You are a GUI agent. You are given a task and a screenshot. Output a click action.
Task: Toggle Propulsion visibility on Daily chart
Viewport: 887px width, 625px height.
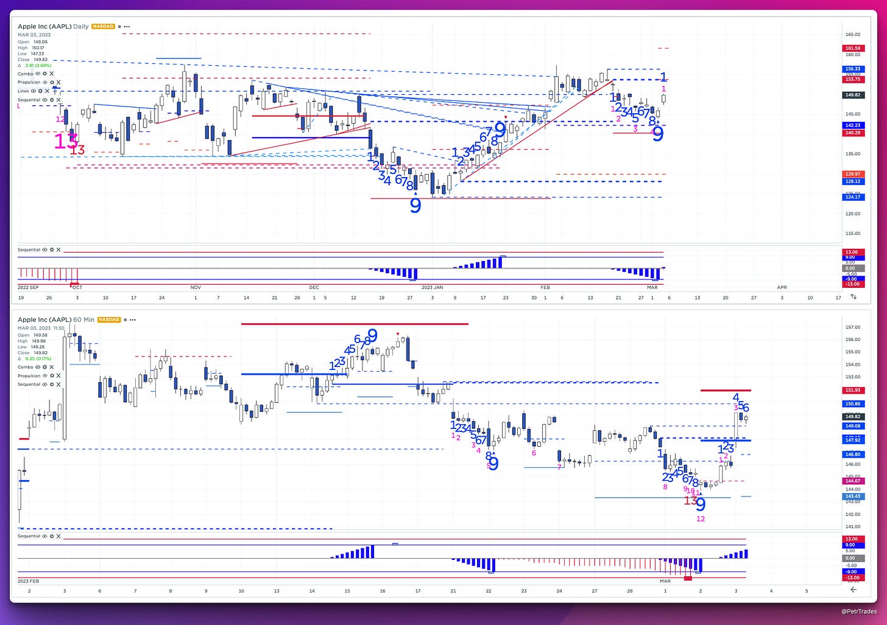coord(45,82)
